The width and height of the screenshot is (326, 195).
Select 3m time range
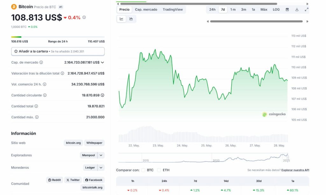tap(244, 10)
